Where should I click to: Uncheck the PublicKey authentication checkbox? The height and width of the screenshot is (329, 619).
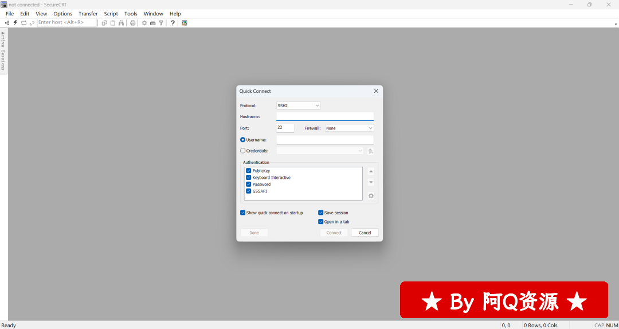249,171
